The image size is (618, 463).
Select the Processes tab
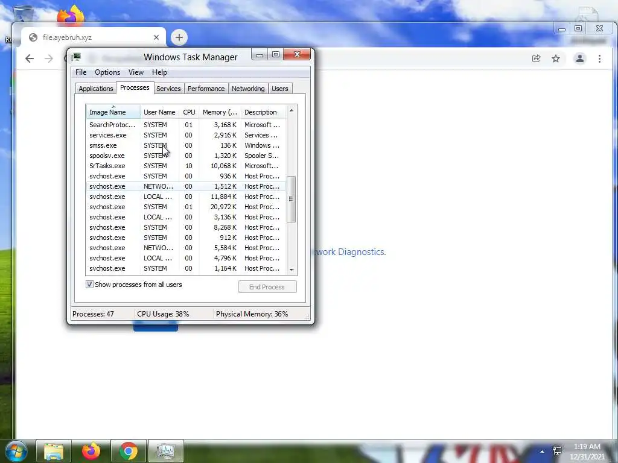point(135,88)
